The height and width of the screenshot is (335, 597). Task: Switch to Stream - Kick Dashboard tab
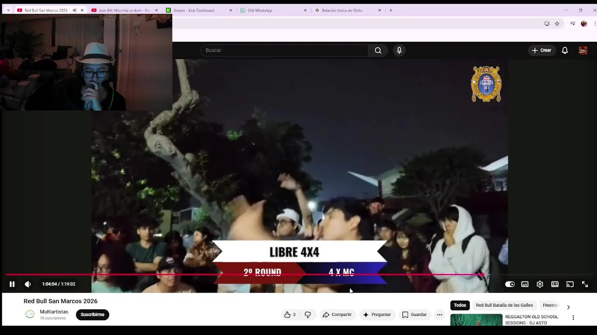(194, 10)
